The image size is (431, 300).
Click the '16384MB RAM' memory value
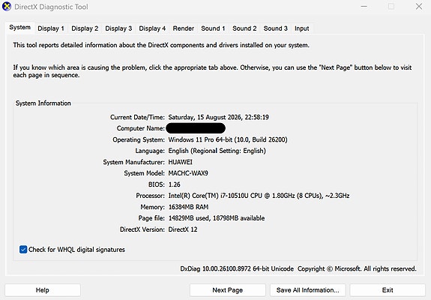tap(188, 207)
